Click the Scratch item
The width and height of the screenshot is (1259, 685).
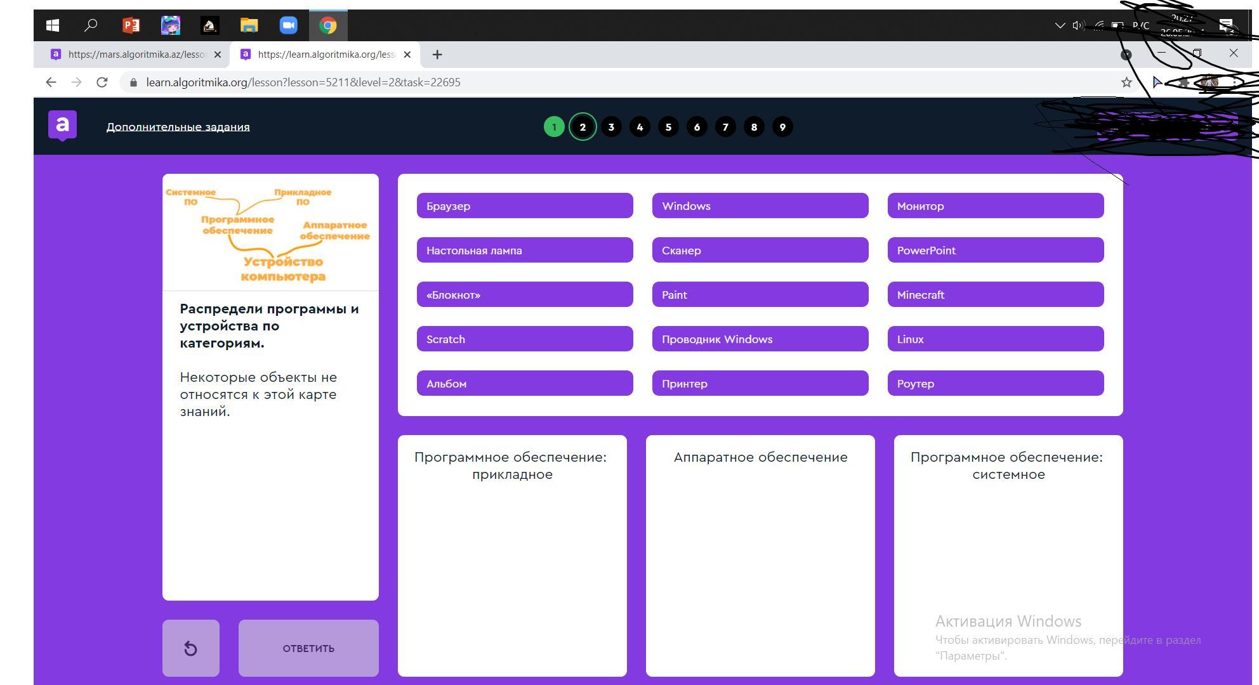525,339
